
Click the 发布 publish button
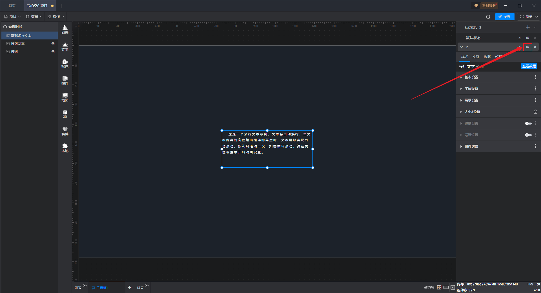tap(504, 17)
